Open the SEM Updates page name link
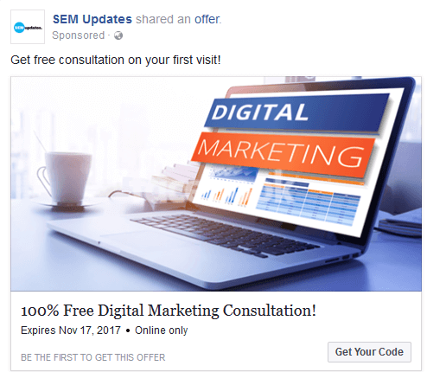The height and width of the screenshot is (372, 427). (92, 19)
